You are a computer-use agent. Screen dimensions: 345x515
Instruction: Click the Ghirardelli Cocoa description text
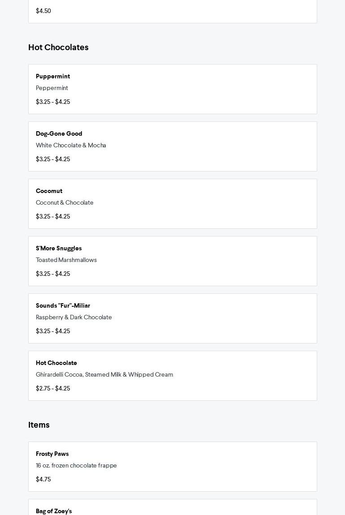click(x=104, y=374)
